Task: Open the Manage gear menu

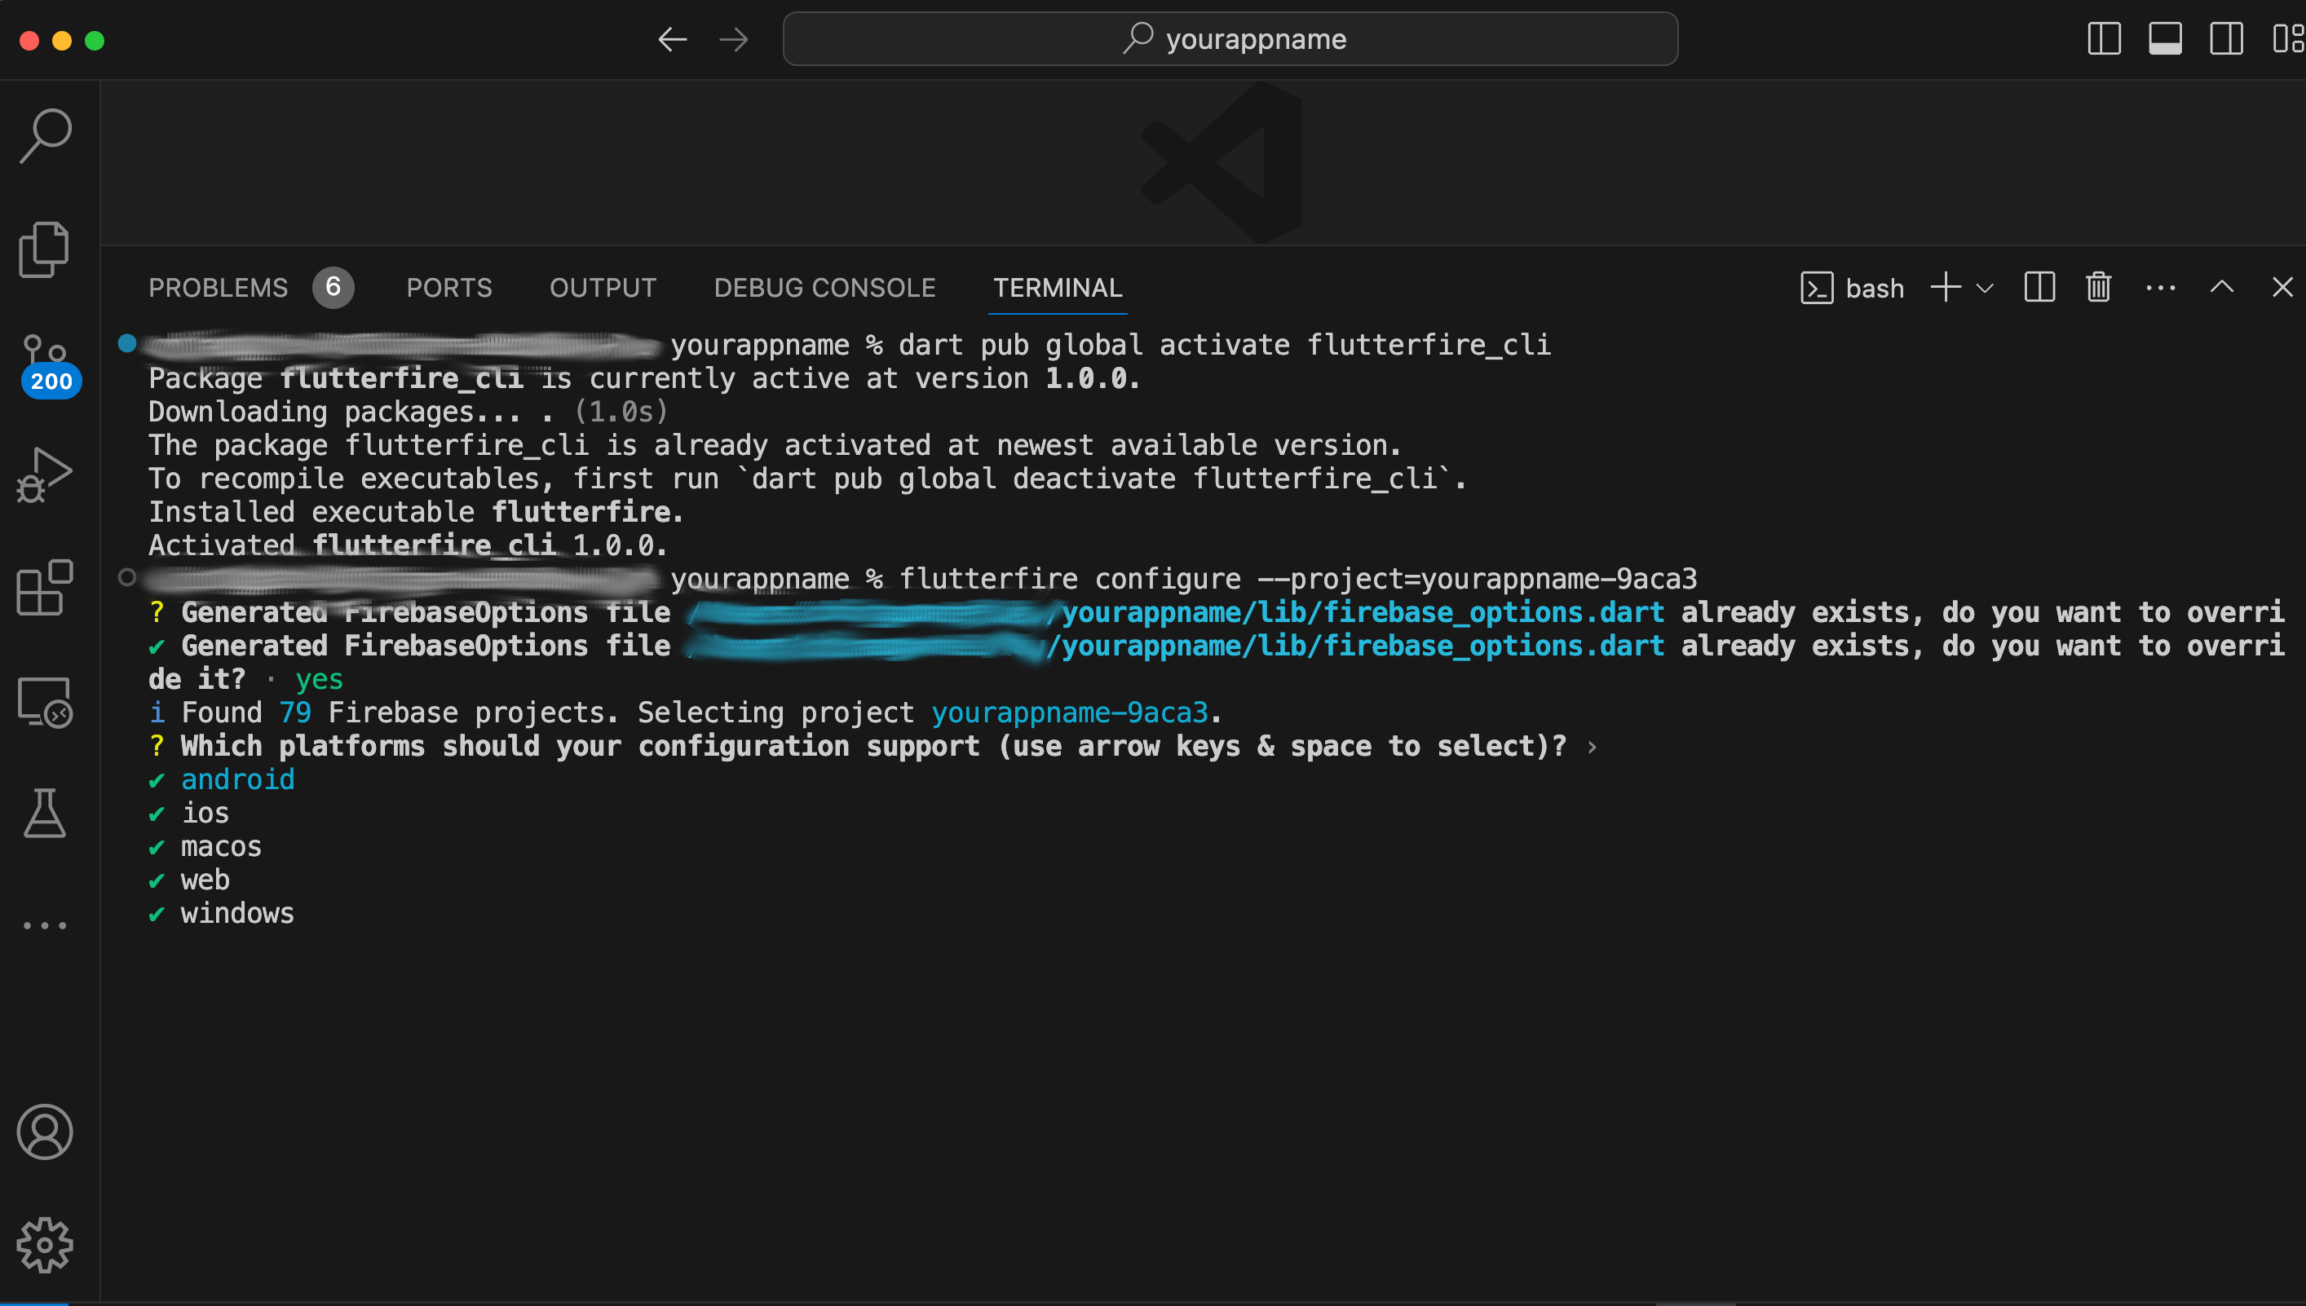Action: [45, 1245]
